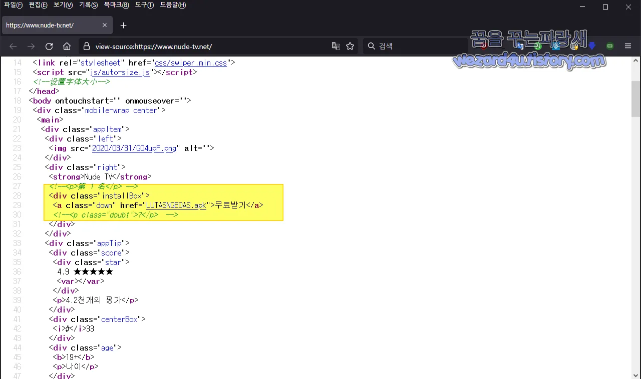Maximize the Firefox window

pos(605,7)
